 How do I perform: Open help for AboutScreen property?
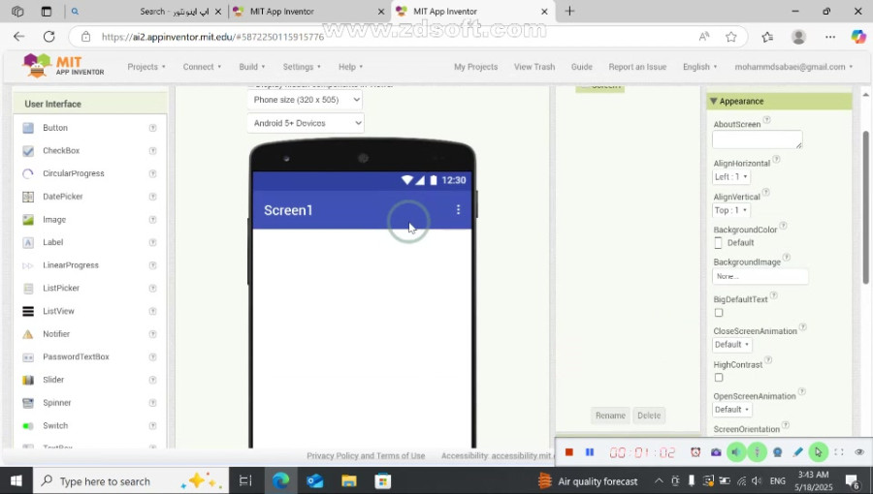[766, 120]
